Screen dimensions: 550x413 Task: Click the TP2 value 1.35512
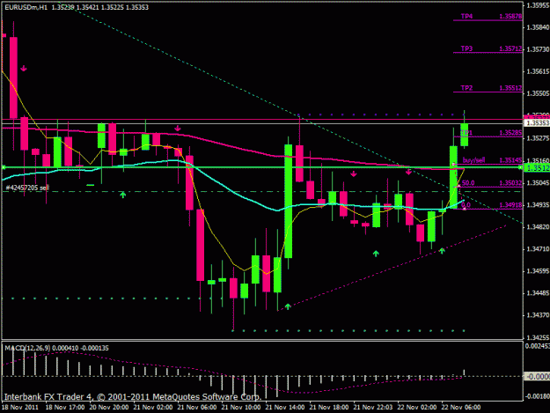pyautogui.click(x=510, y=88)
